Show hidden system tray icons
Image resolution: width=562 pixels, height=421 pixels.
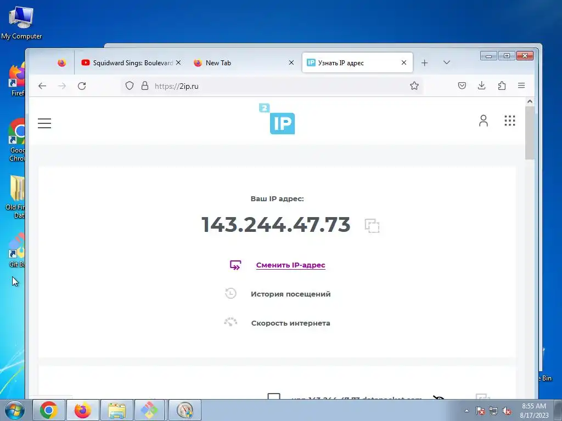(467, 411)
